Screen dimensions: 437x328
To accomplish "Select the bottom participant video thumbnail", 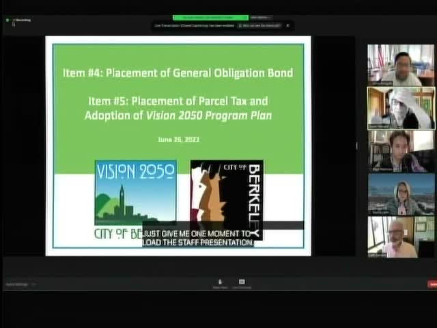I will coord(401,237).
